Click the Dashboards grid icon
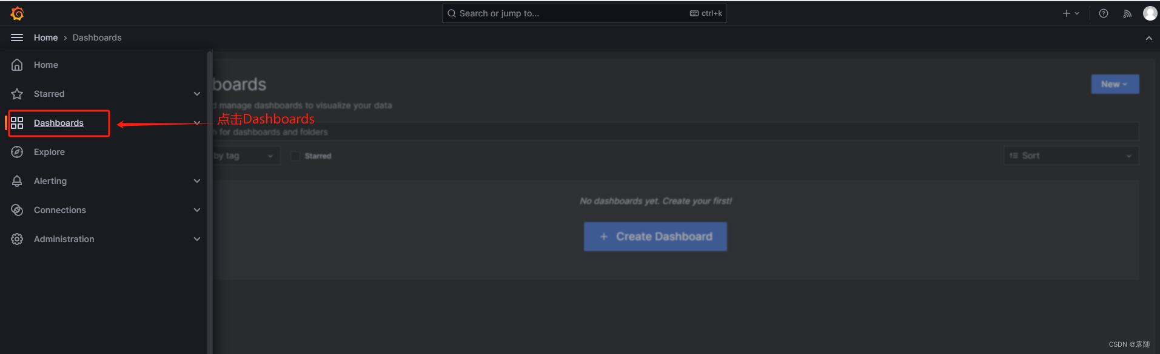Viewport: 1160px width, 354px height. point(17,123)
